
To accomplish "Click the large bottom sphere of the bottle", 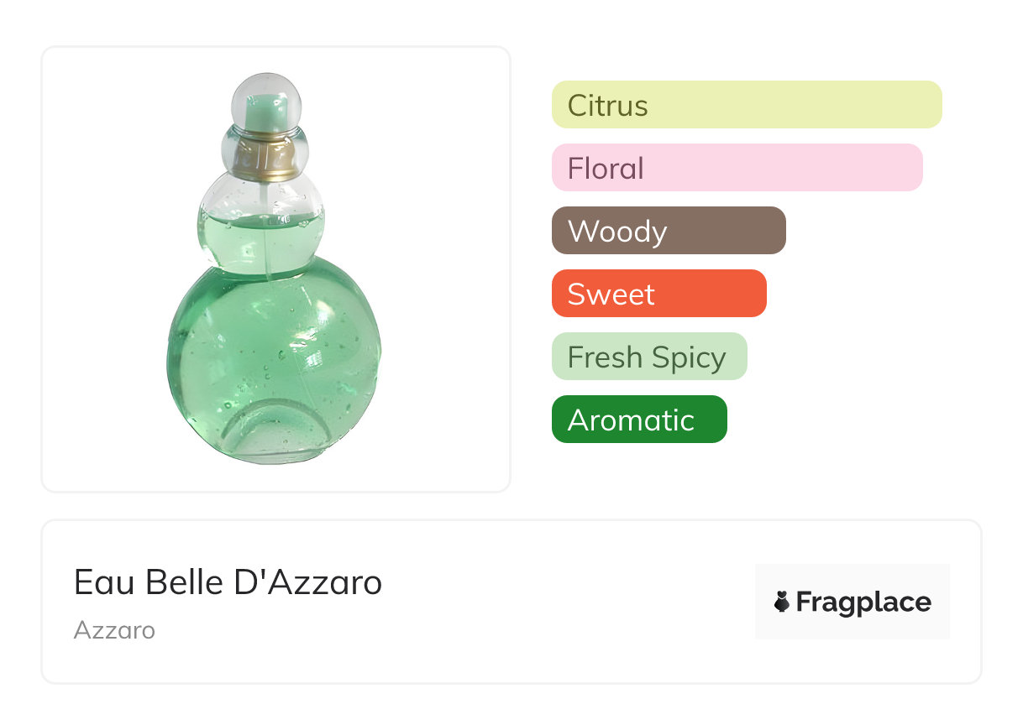I will tap(273, 352).
